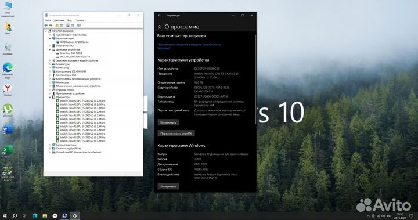Select the Grand Theft Auto V shortcut

point(8,174)
